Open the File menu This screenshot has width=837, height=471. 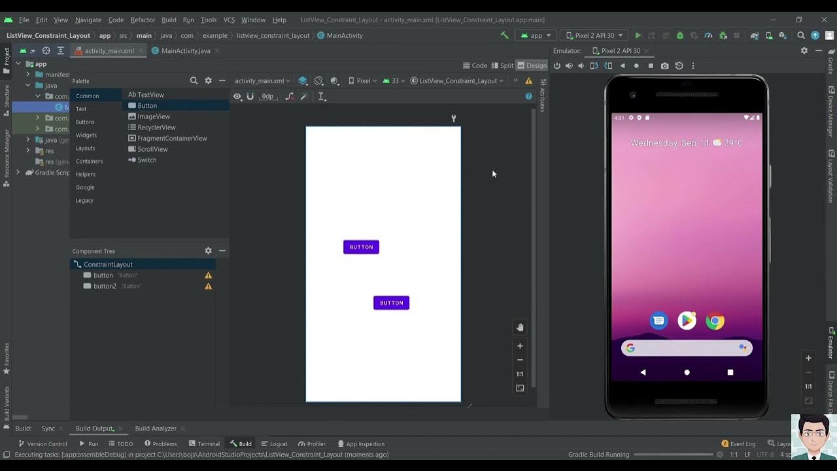pos(24,20)
